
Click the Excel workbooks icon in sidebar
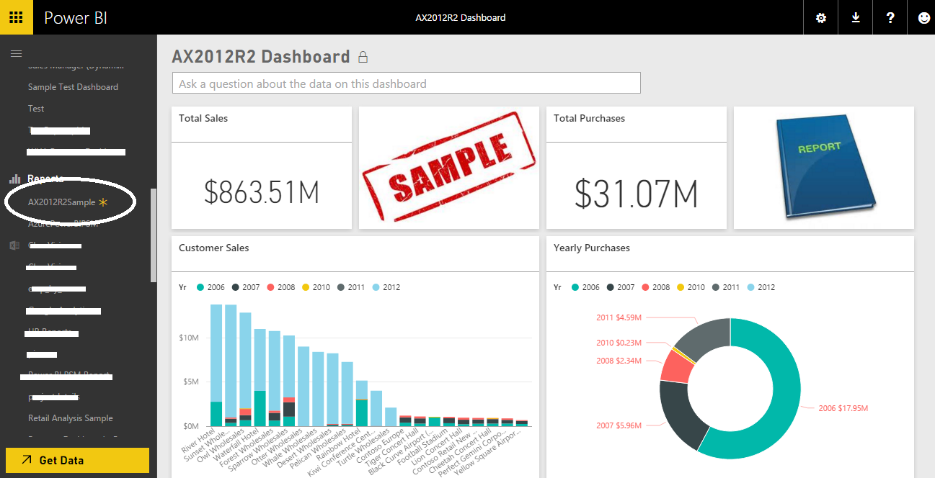14,245
